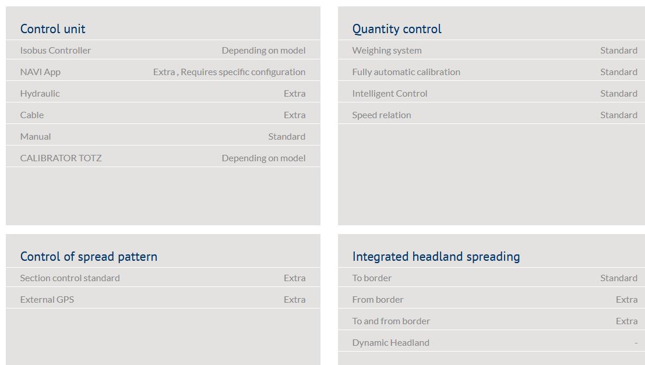
Task: Click the Manual control label
Action: [x=36, y=137]
